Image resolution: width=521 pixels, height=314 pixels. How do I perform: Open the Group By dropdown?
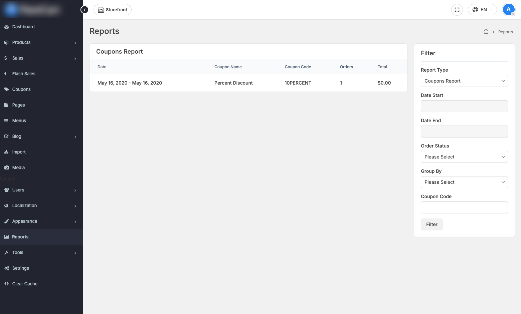coord(464,182)
